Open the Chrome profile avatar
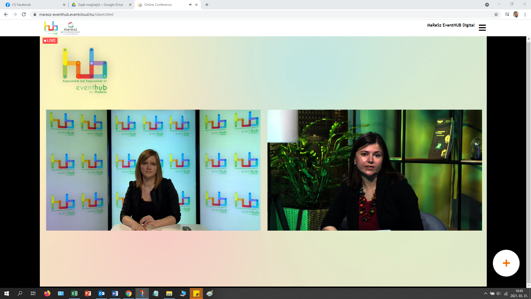Viewport: 531px width, 299px height. pyautogui.click(x=516, y=14)
